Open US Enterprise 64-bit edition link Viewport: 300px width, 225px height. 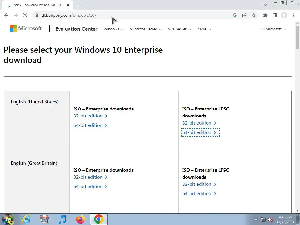tap(90, 125)
